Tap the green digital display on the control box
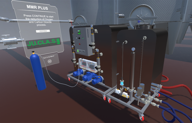This screenshot has height=123, width=192. 79,32
